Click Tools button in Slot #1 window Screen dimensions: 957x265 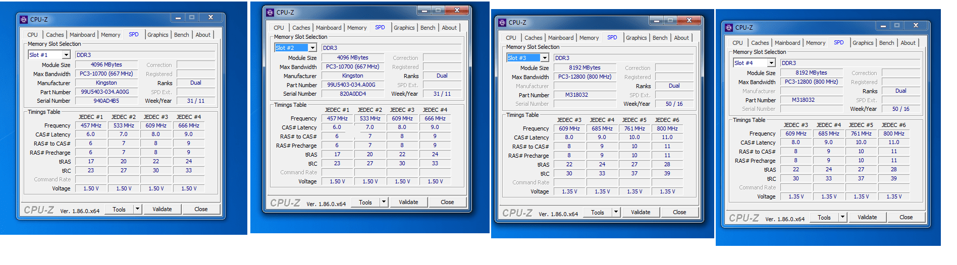[x=119, y=209]
